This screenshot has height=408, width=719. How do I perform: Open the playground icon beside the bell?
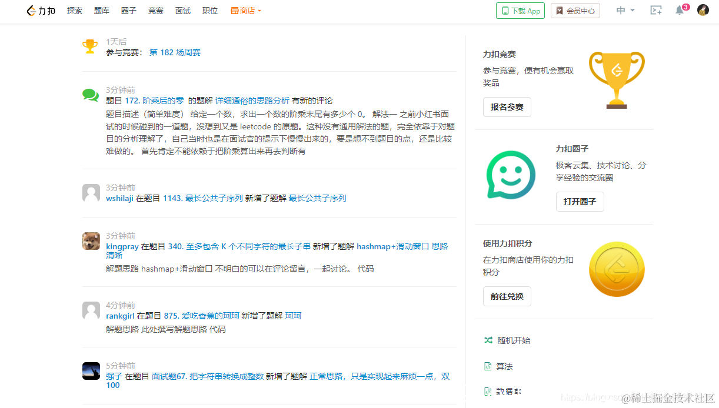pos(655,11)
